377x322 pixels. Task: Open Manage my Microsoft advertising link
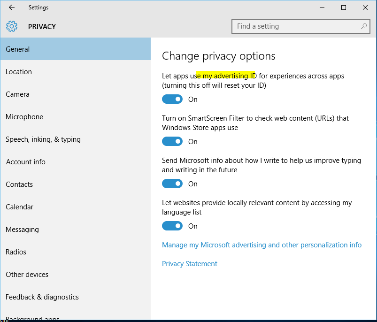coord(262,245)
